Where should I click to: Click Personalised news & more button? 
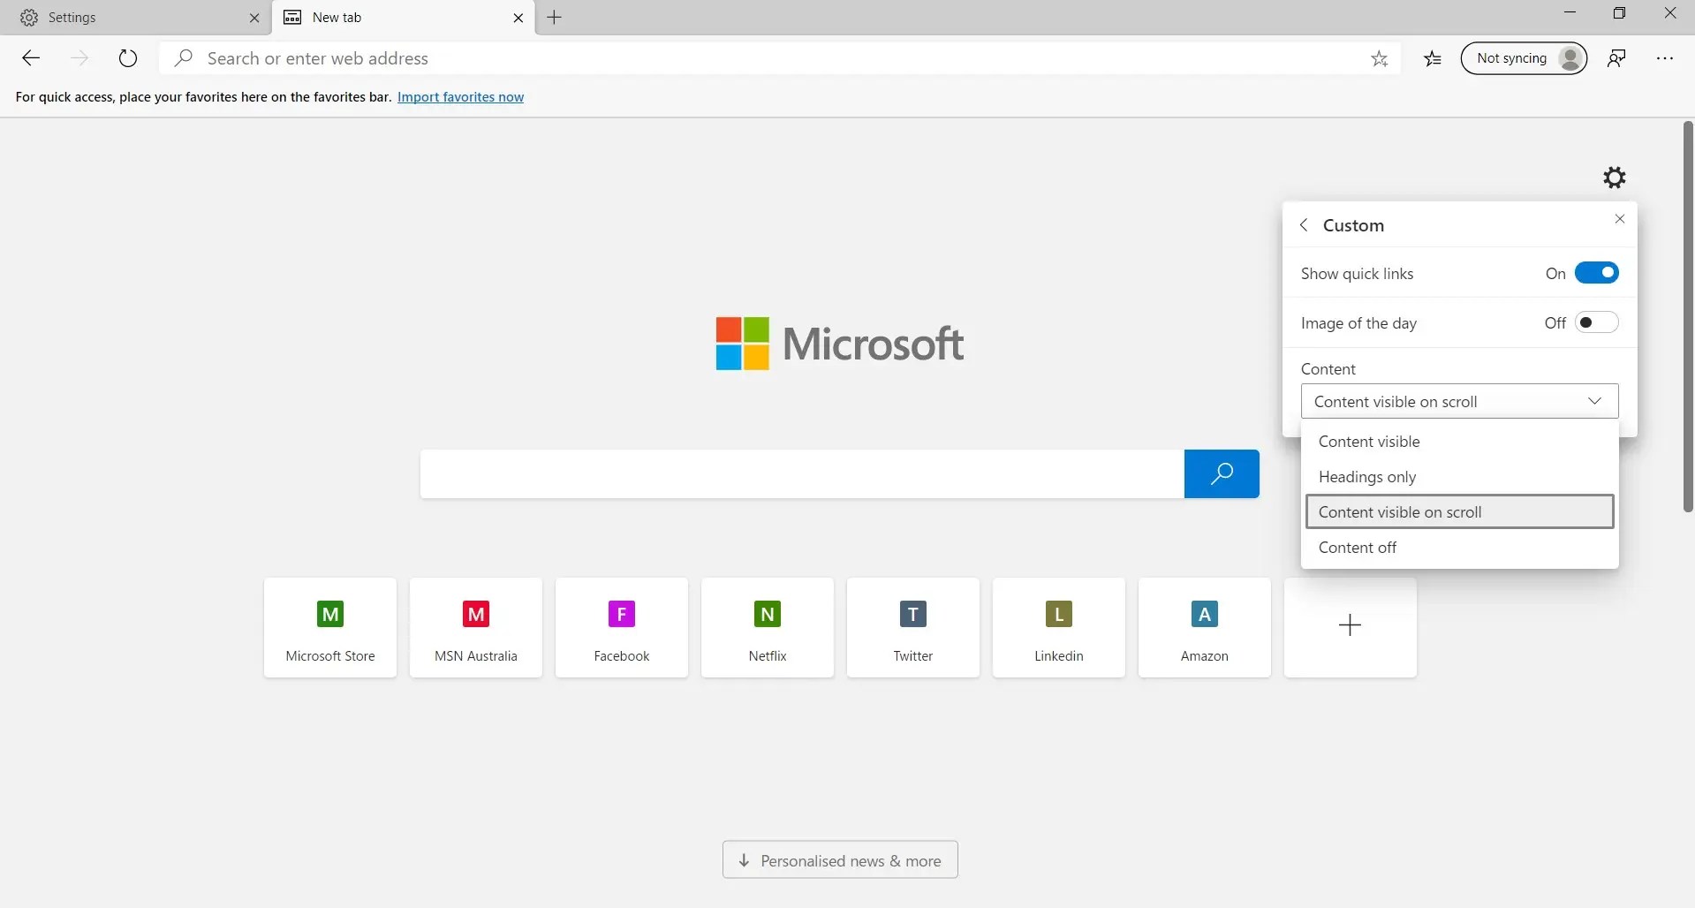point(840,860)
